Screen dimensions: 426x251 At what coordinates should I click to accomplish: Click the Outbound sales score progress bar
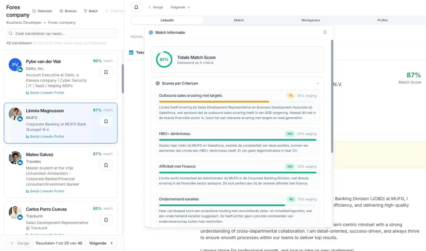[214, 102]
